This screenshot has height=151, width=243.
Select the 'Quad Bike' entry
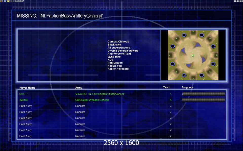click(114, 57)
